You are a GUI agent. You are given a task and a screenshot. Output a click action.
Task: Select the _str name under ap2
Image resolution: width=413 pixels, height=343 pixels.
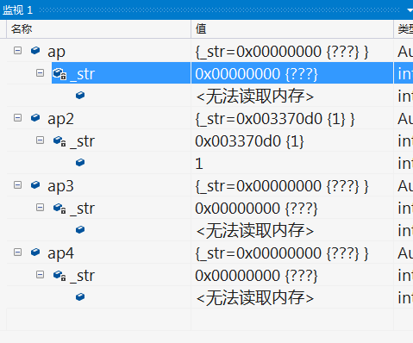[x=82, y=141]
